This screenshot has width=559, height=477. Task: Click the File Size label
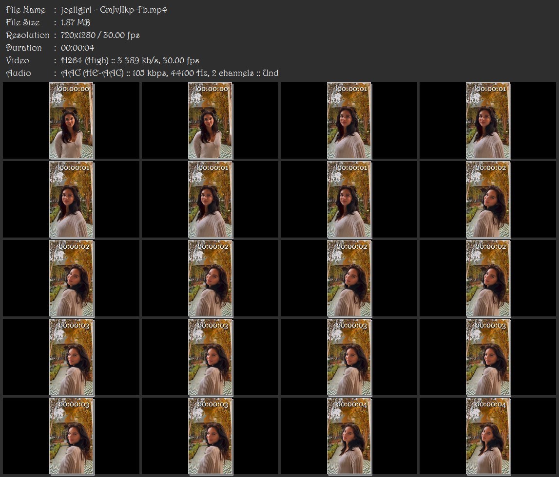pos(23,22)
